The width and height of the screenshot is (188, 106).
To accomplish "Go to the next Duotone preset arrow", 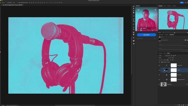I will 155,28.
